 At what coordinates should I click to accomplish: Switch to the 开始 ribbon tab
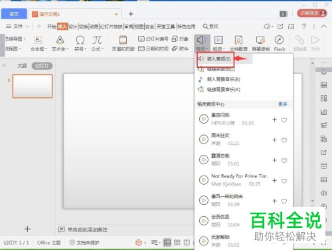(x=52, y=27)
